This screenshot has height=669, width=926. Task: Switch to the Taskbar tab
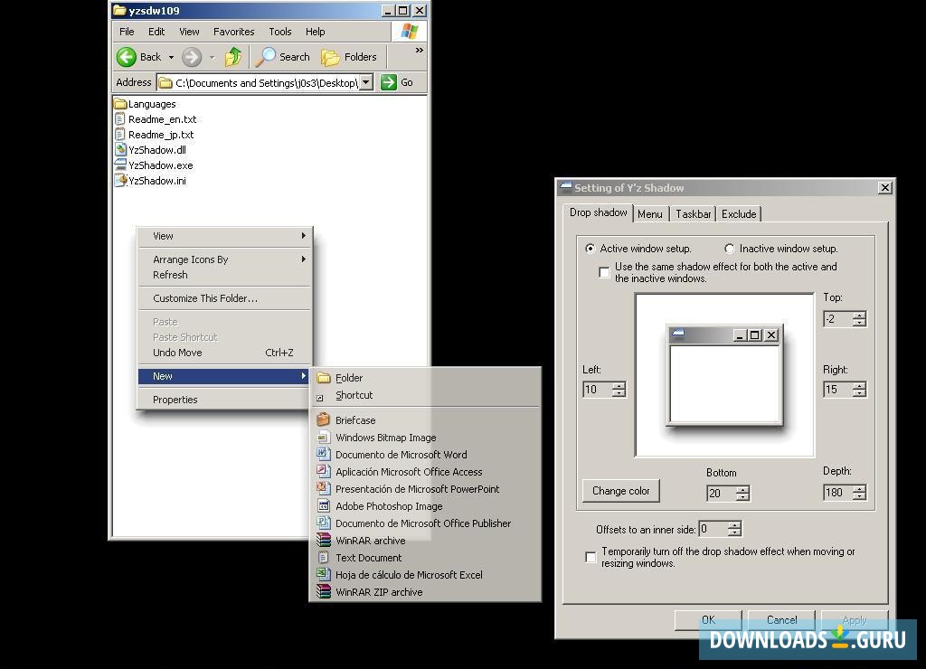point(693,214)
